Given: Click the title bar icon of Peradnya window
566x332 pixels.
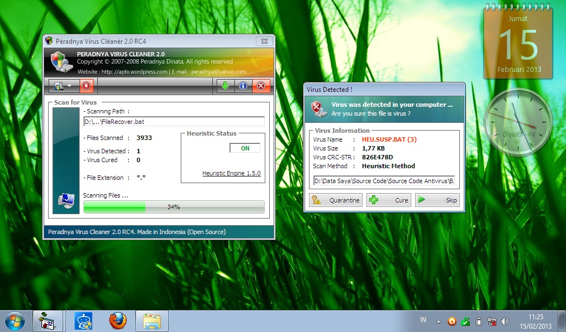Looking at the screenshot, I should pyautogui.click(x=49, y=41).
